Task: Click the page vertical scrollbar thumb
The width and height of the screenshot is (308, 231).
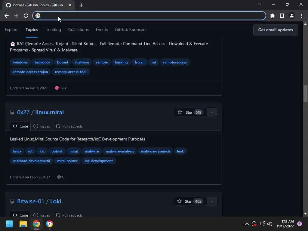Action: tap(305, 94)
